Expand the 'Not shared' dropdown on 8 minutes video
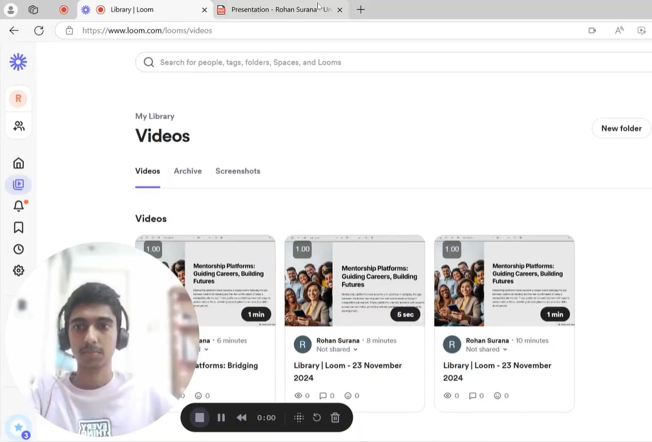Screen dimensions: 652x442 click(337, 350)
